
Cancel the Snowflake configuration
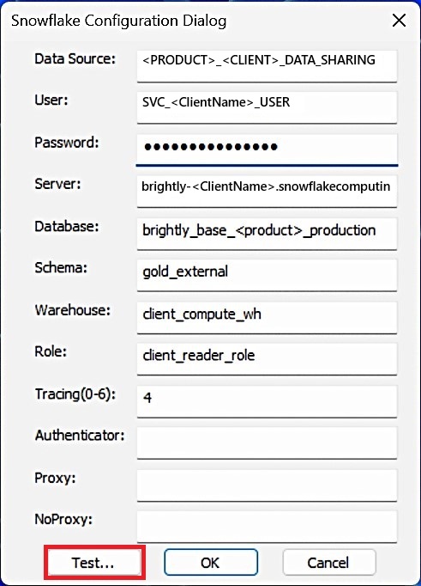point(329,562)
